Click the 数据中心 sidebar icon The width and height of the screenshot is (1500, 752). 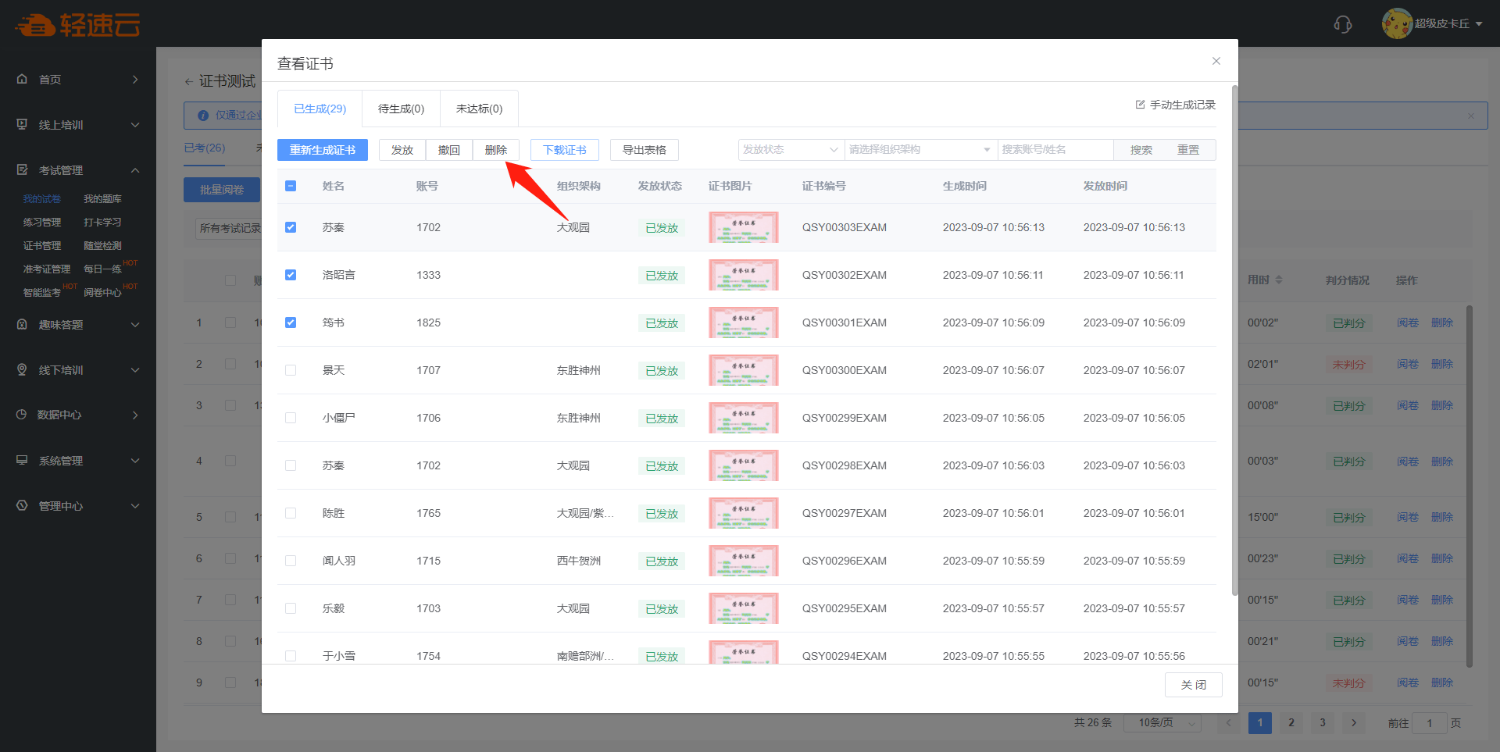point(22,415)
